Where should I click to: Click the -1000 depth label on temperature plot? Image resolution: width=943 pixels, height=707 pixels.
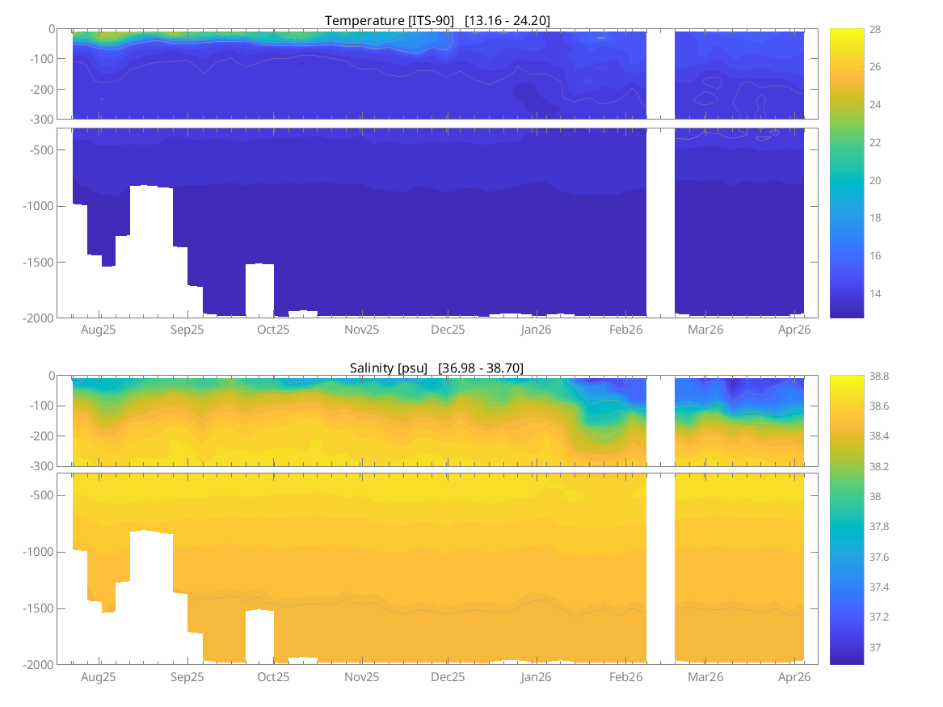(x=39, y=206)
